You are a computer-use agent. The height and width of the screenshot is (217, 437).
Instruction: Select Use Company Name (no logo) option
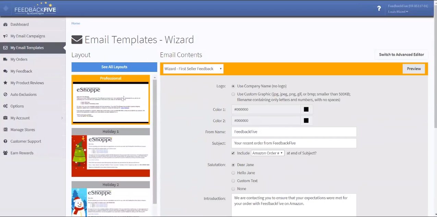233,86
